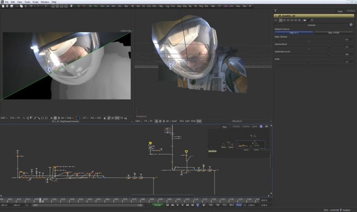
Task: Switch to the Timeline tab
Action: click(x=246, y=126)
